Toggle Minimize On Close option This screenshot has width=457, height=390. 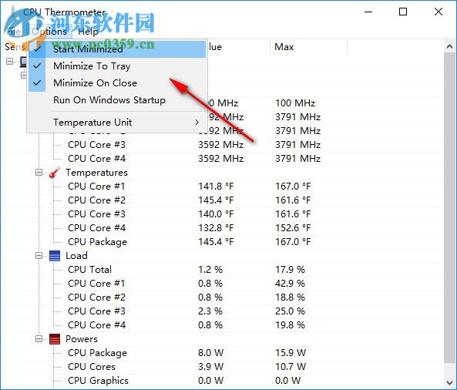pyautogui.click(x=117, y=83)
